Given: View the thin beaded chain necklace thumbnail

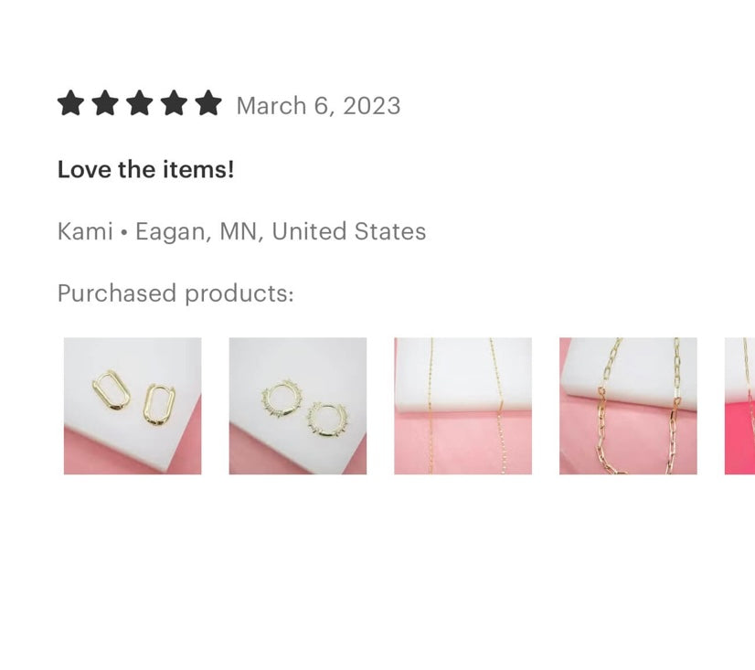Looking at the screenshot, I should pos(463,406).
